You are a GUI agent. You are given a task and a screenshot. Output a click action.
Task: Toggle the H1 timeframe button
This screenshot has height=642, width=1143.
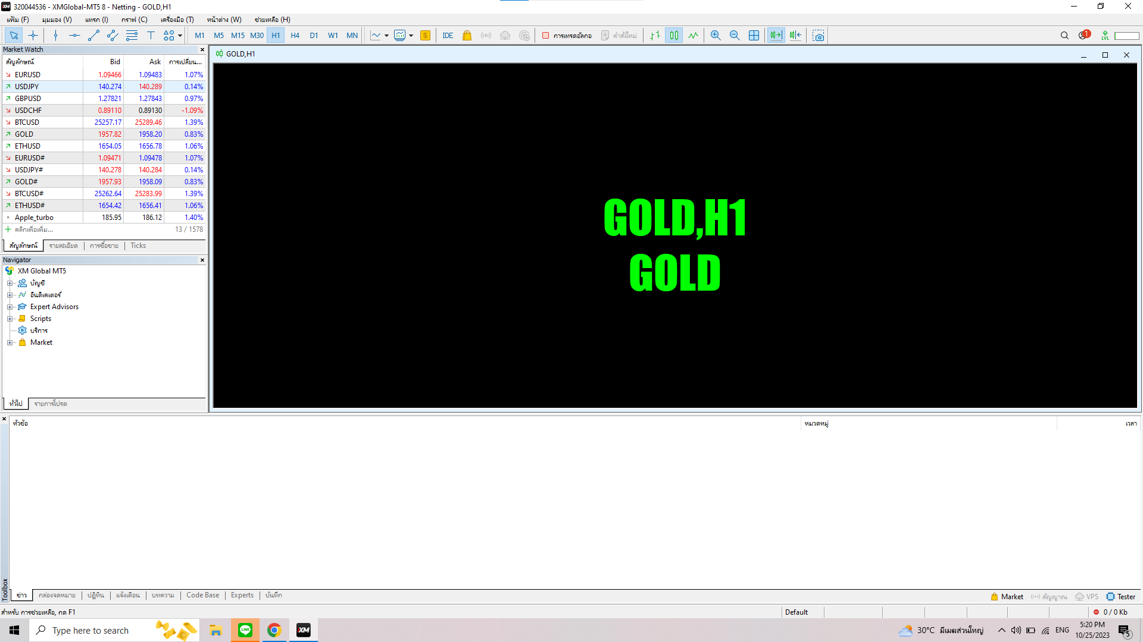pos(276,36)
